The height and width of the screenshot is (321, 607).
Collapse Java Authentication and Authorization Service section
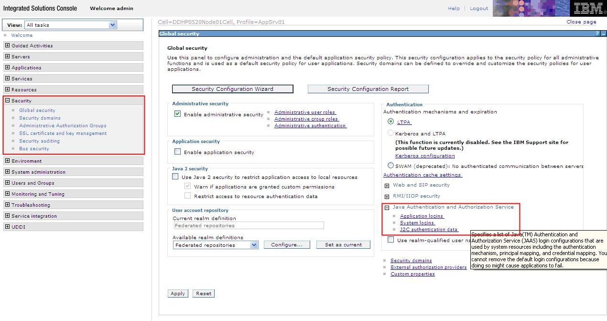click(387, 208)
